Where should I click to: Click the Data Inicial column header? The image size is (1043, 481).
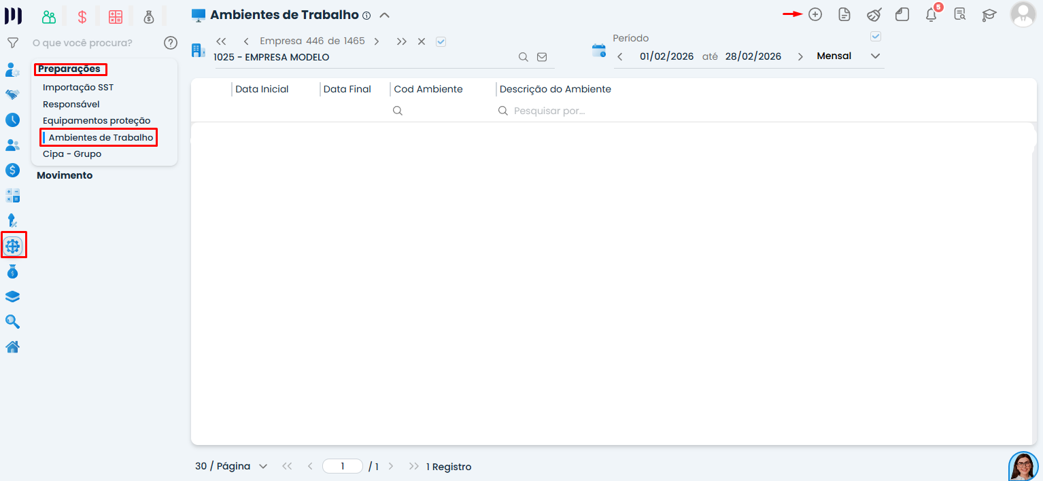[262, 89]
